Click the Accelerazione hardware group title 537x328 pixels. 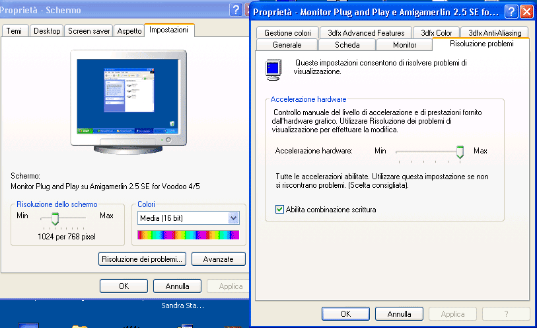308,99
